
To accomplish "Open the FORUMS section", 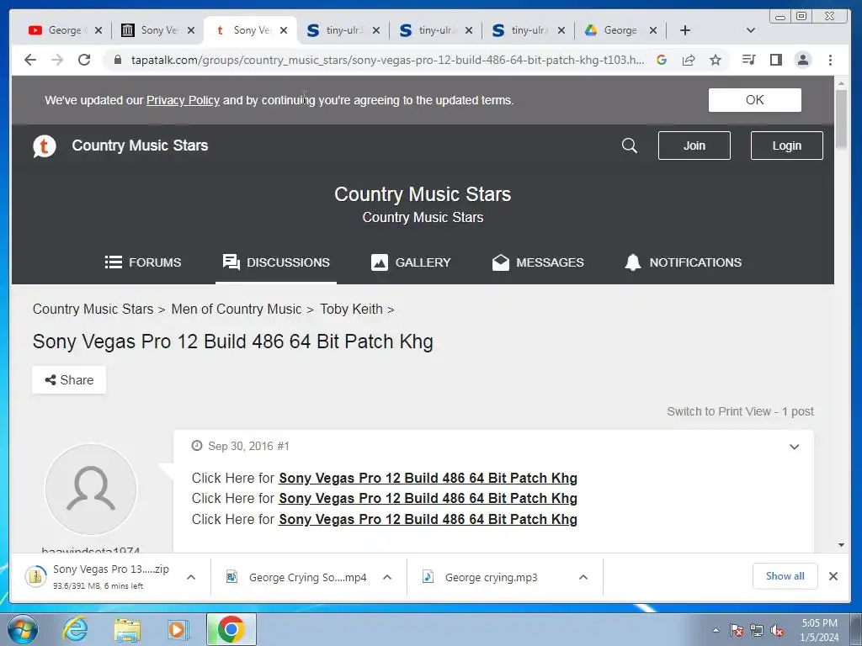I will tap(143, 262).
